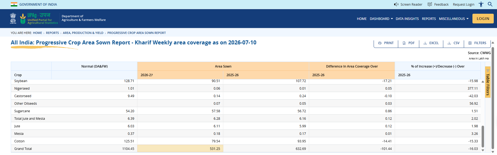This screenshot has width=497, height=155.
Task: Download the report as EXCEL
Action: click(431, 43)
